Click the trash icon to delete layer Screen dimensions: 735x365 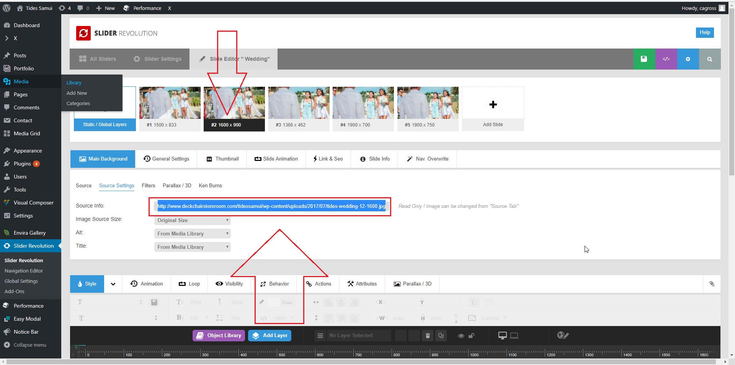pos(428,336)
